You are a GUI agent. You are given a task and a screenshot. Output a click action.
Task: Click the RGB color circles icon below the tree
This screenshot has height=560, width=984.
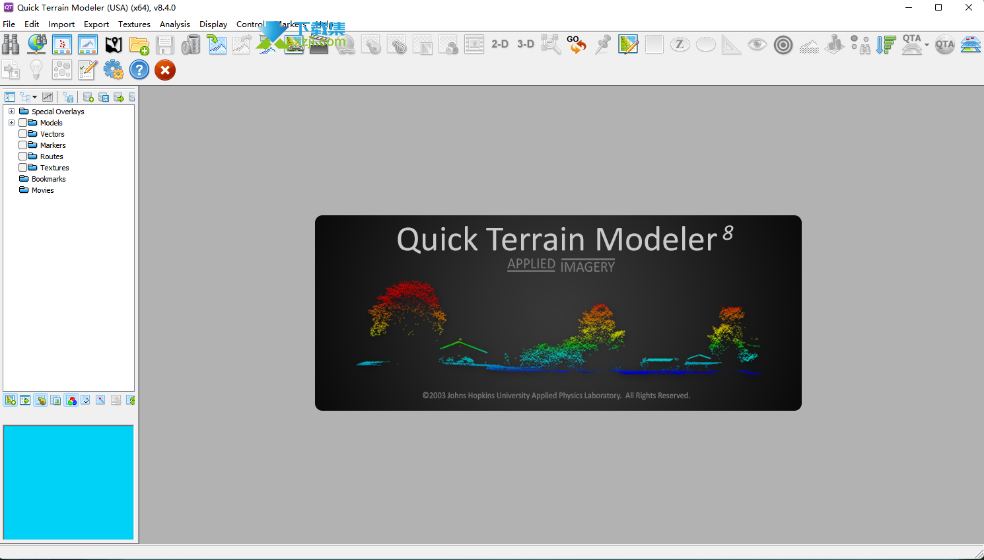tap(71, 400)
